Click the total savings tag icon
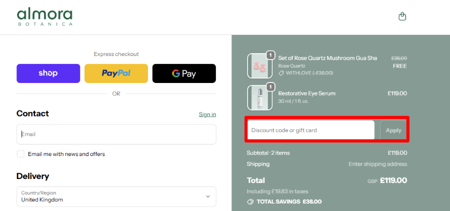 point(250,202)
